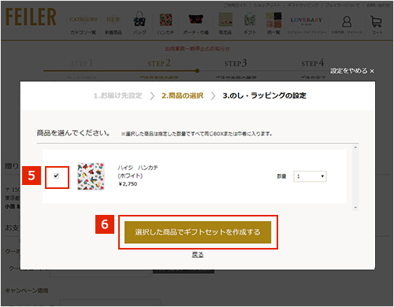
Task: Open the 柄一覧 pattern list icon
Action: click(x=273, y=23)
